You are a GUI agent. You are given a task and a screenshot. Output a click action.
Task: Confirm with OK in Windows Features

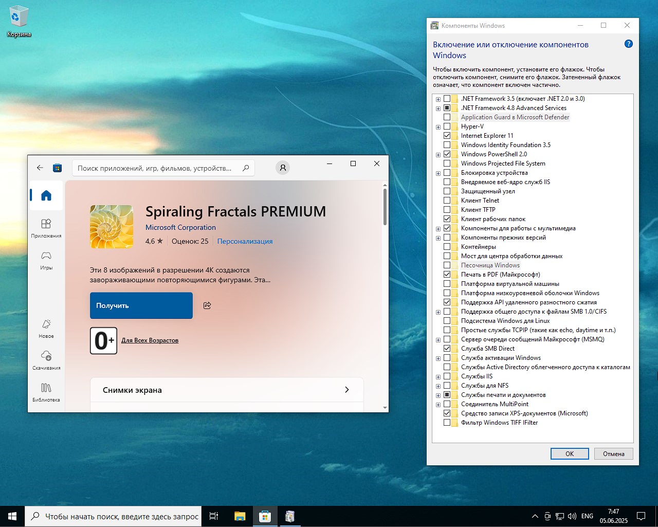570,453
